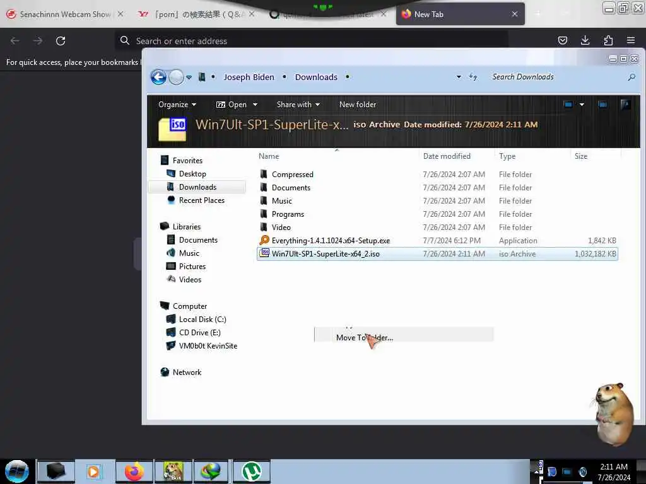Click the Windows Start orb
Screen dimensions: 646x484
point(17,471)
